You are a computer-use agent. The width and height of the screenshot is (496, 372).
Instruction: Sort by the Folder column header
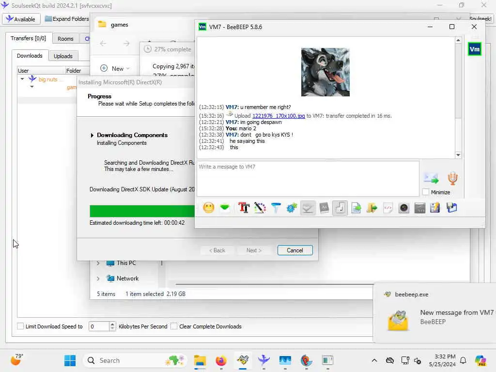tap(77, 71)
